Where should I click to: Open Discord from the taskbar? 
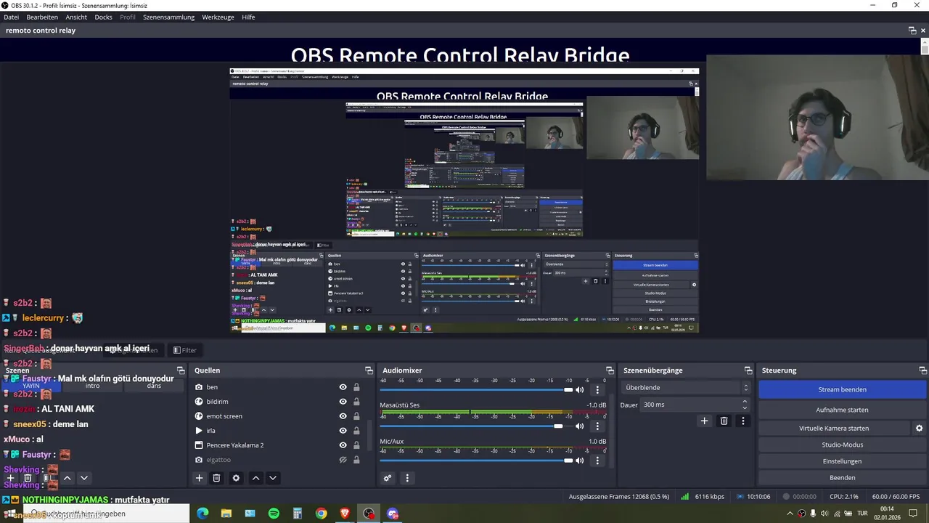point(393,514)
